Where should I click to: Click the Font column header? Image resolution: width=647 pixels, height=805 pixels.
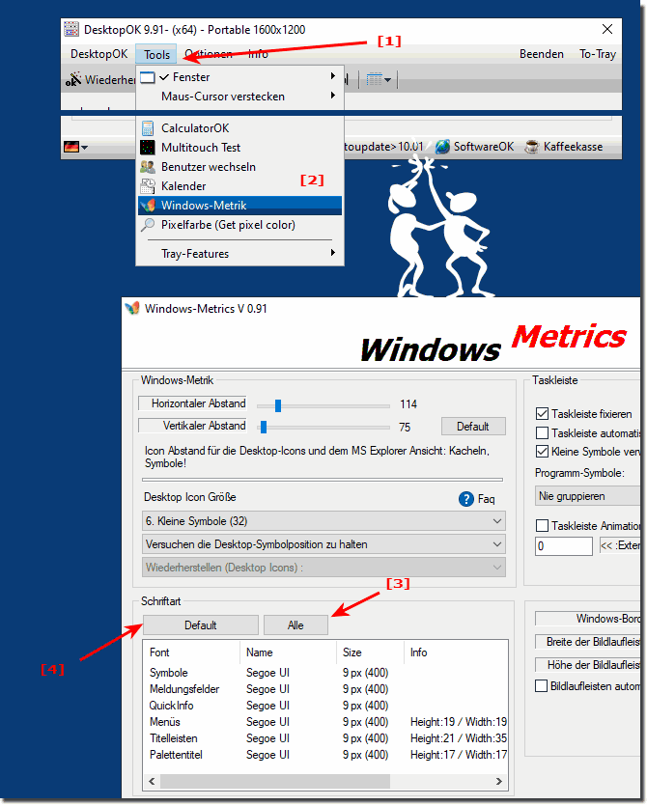click(x=192, y=652)
